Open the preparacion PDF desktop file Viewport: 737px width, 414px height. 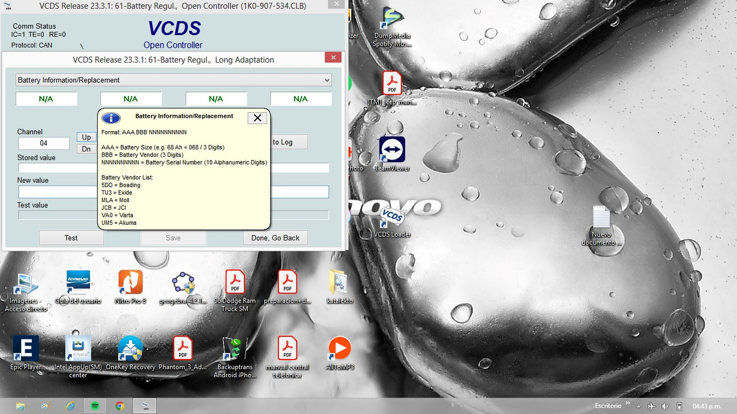[287, 287]
